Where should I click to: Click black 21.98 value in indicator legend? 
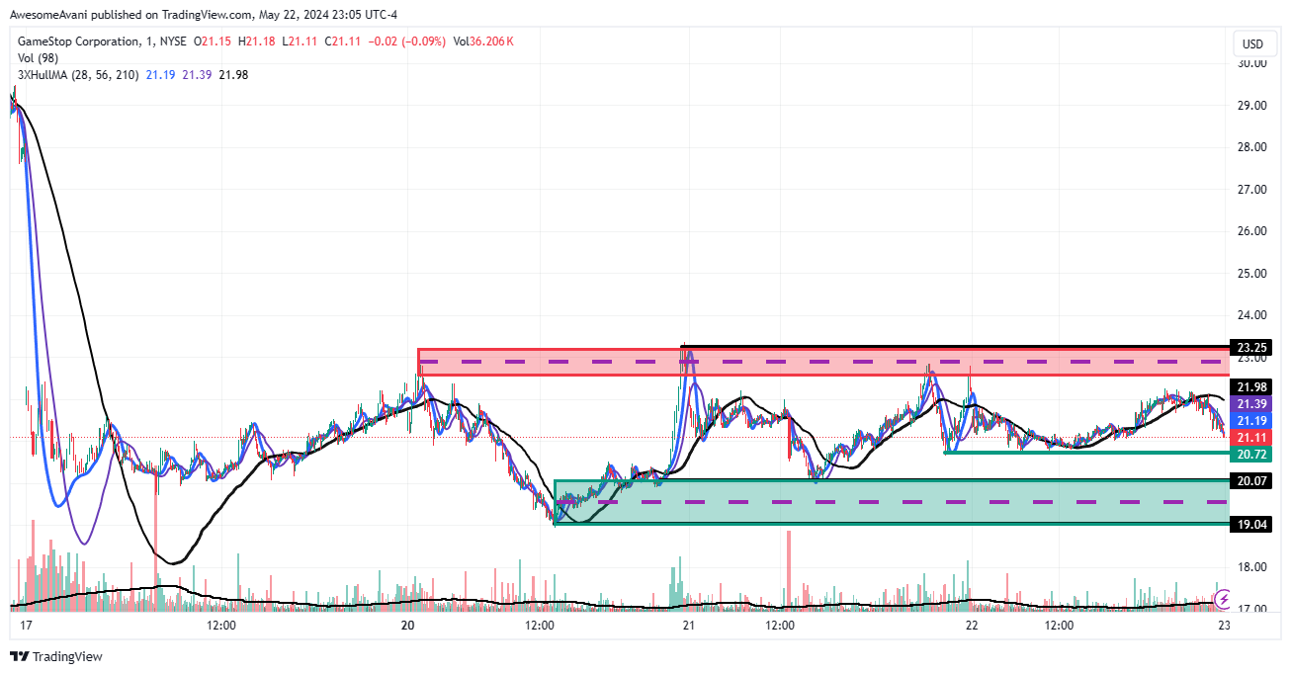[234, 75]
